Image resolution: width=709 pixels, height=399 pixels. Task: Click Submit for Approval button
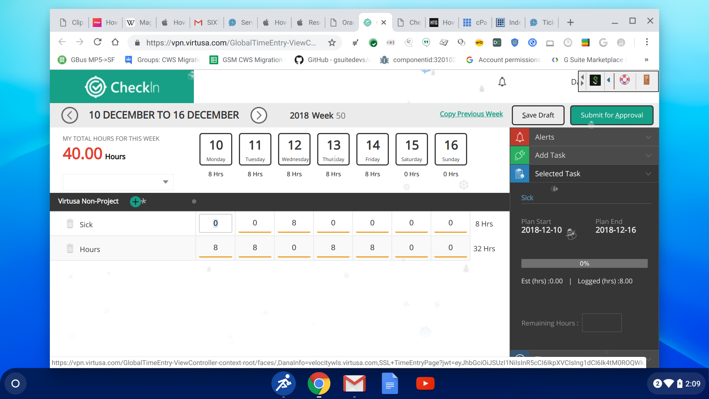pos(612,115)
